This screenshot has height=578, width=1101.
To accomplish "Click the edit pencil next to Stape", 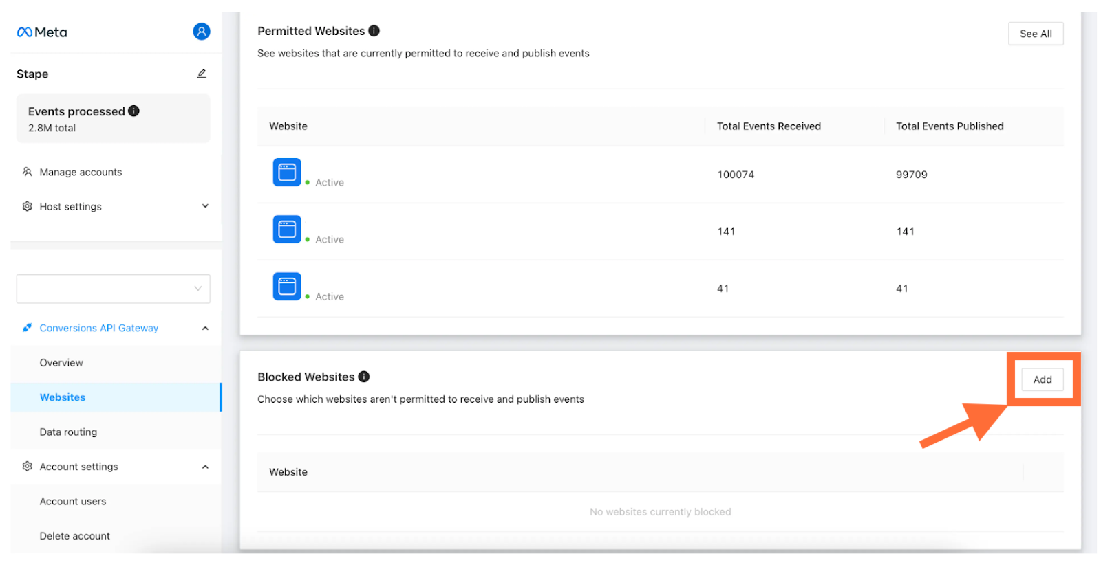I will (x=202, y=74).
